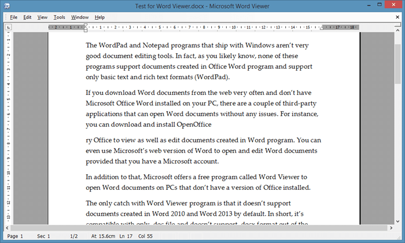Click the tab stop selector at ruler corner
This screenshot has width=405, height=243.
click(9, 27)
